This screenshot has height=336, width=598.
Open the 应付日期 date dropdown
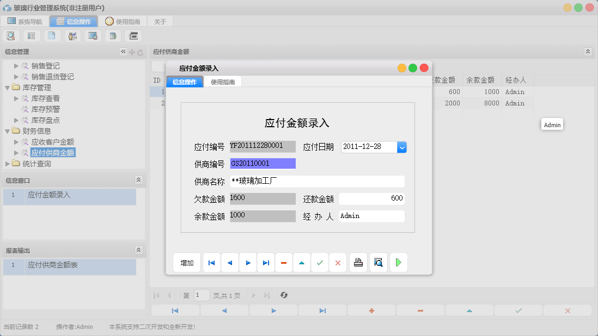pyautogui.click(x=402, y=147)
